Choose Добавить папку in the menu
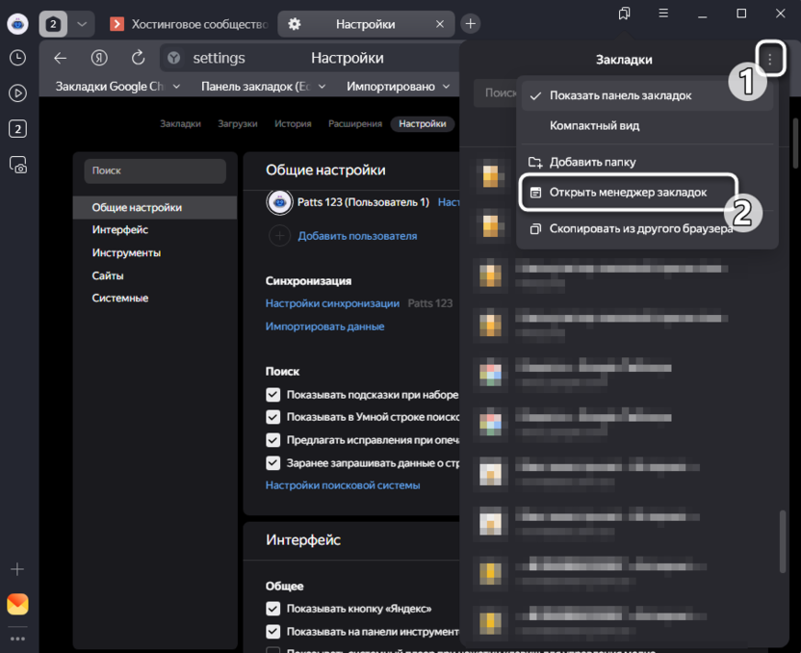 (647, 162)
